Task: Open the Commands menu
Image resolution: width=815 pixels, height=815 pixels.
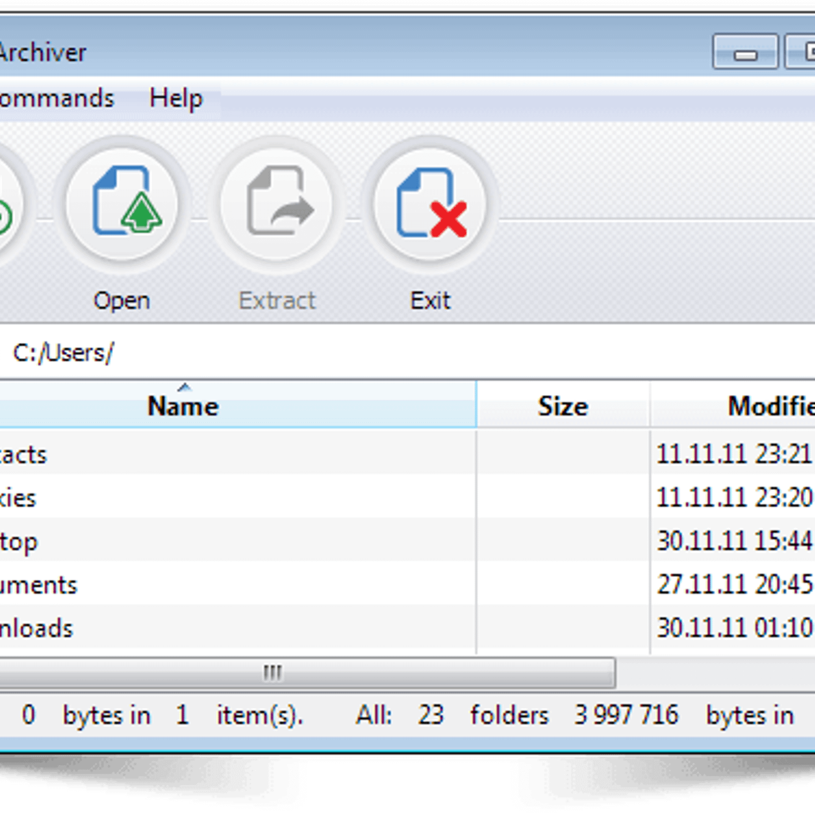Action: pos(57,98)
